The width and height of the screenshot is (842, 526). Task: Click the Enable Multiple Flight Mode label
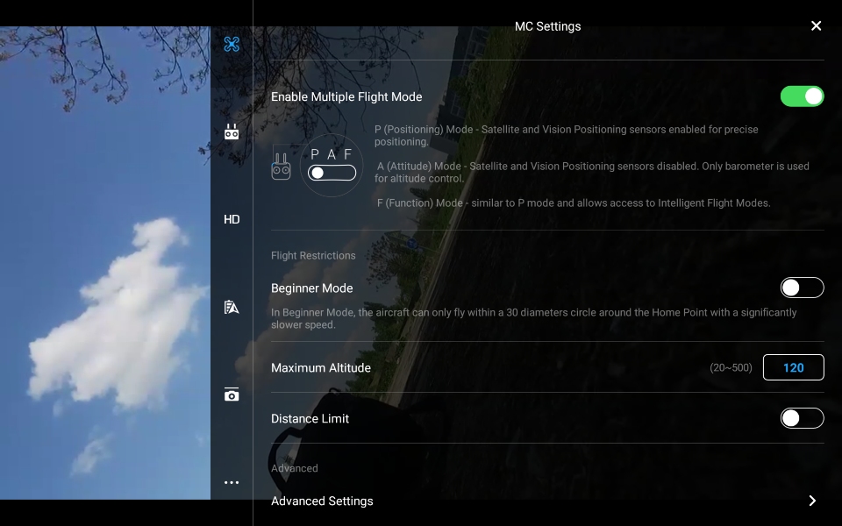(346, 96)
